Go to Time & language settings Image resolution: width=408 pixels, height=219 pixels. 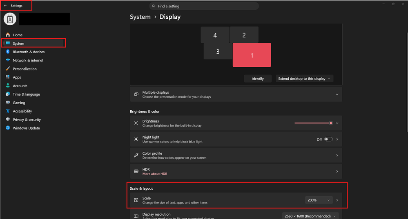pyautogui.click(x=26, y=94)
